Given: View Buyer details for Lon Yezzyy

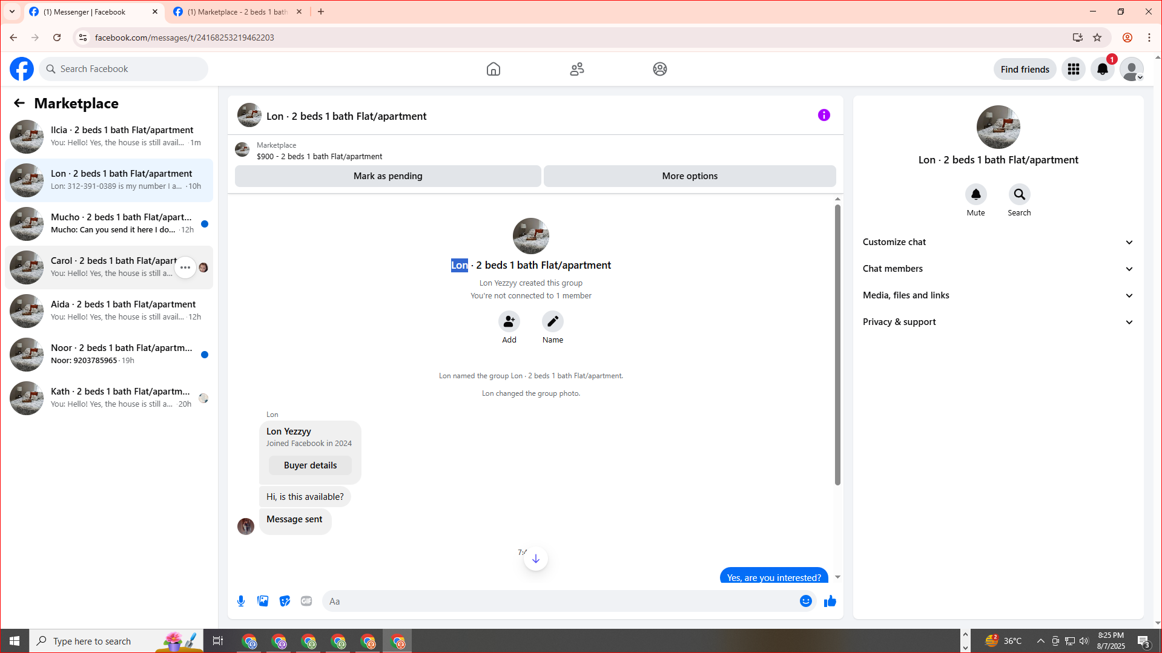Looking at the screenshot, I should 310,465.
